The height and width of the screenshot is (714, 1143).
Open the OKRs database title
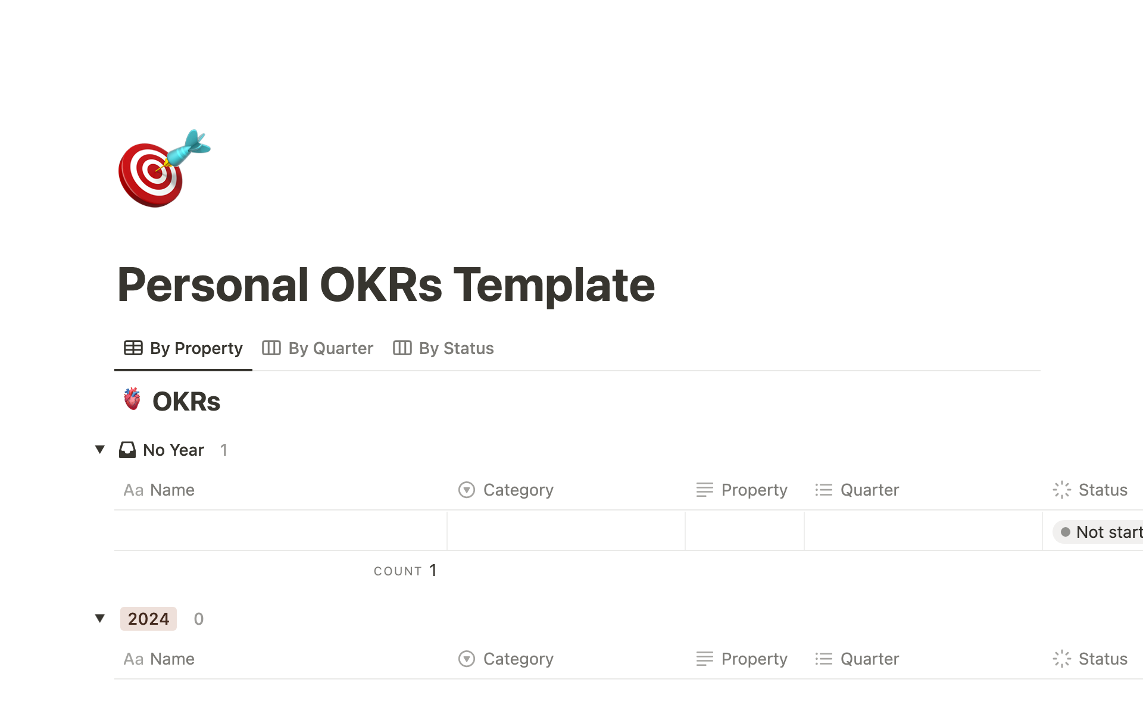pos(186,401)
